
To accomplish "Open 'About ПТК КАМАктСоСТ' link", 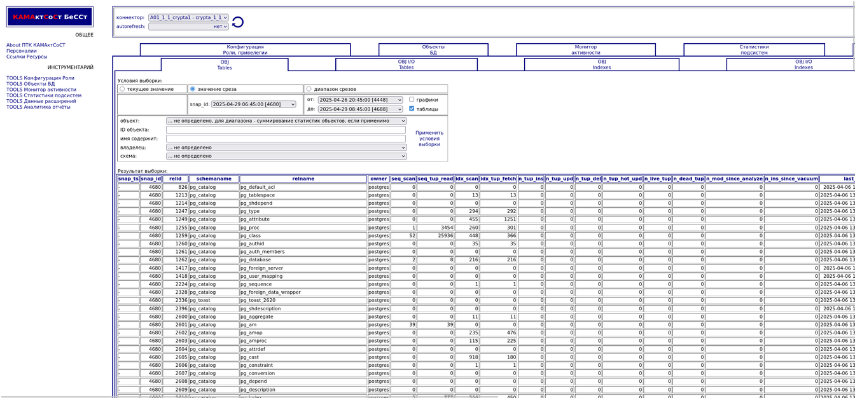I will (x=36, y=45).
